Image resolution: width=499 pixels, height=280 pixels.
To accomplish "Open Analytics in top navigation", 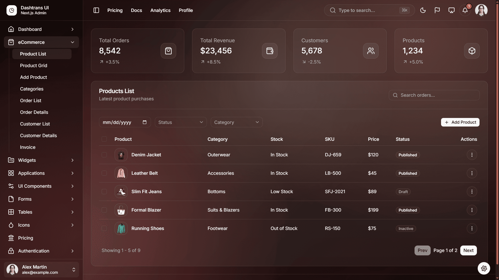I will [160, 10].
